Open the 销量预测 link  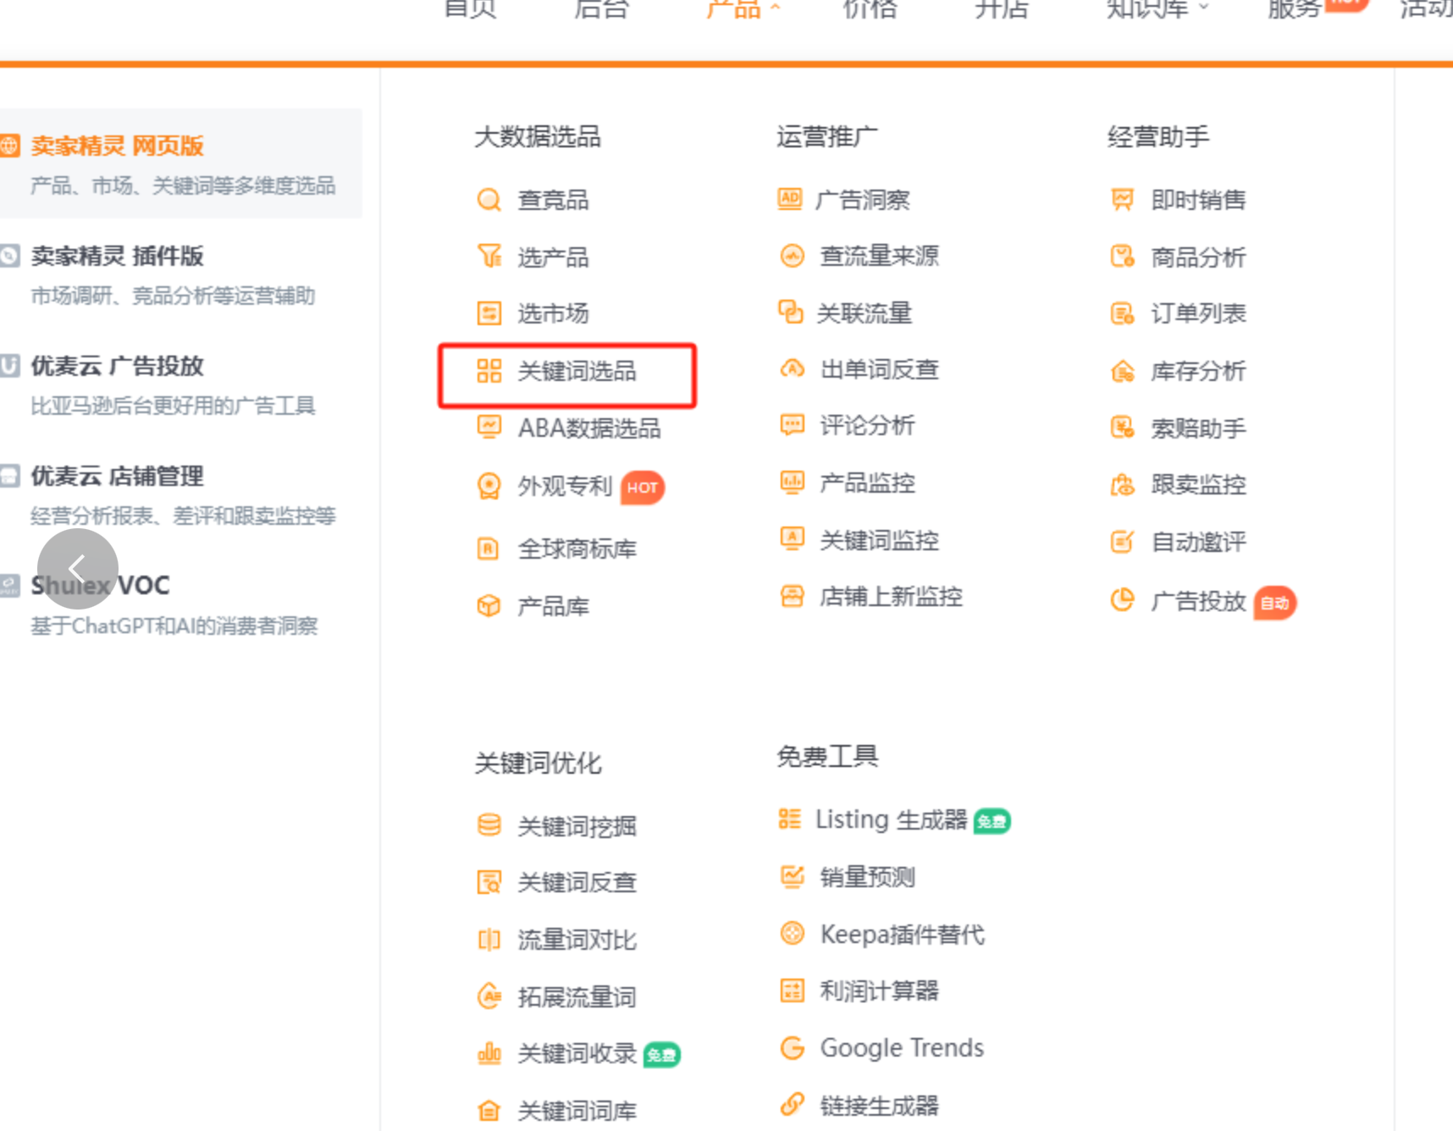(867, 877)
